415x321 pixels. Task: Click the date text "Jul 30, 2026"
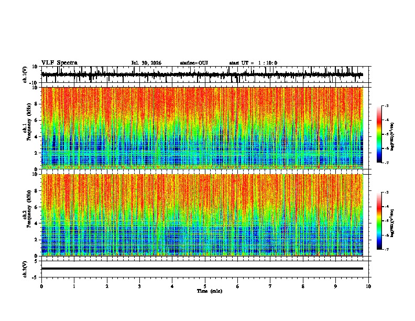click(146, 63)
